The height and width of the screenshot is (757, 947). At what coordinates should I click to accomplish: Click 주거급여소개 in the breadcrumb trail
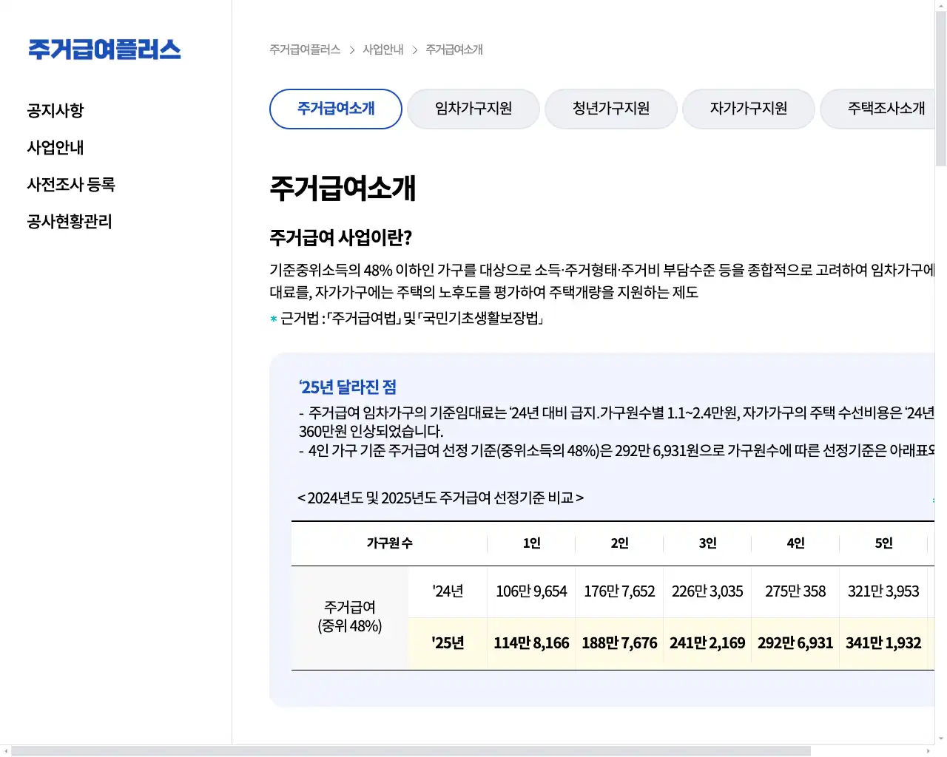[454, 50]
